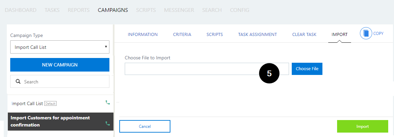
Task: Select the Task Assignment tab
Action: pyautogui.click(x=258, y=35)
